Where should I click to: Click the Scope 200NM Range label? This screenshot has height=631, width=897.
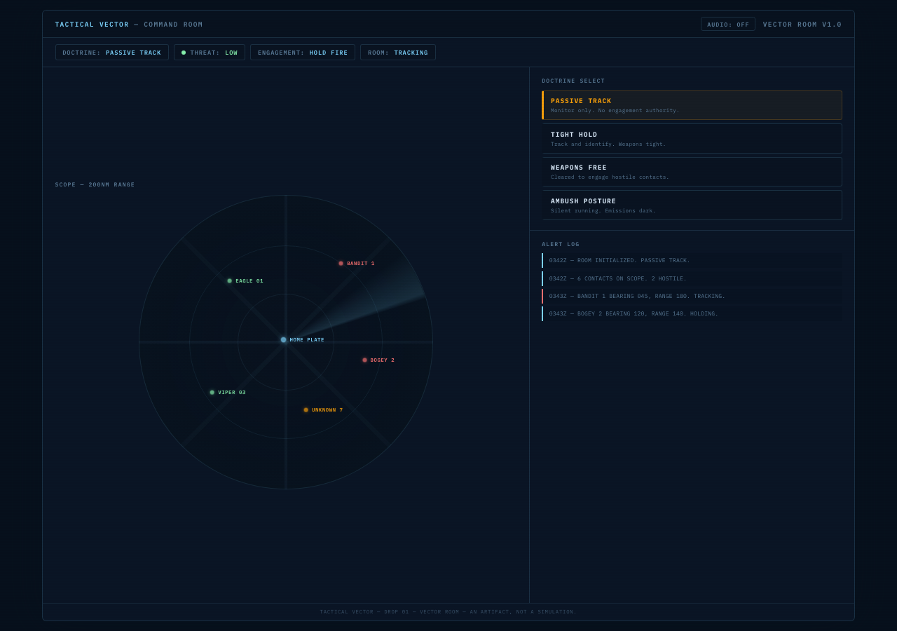[95, 185]
